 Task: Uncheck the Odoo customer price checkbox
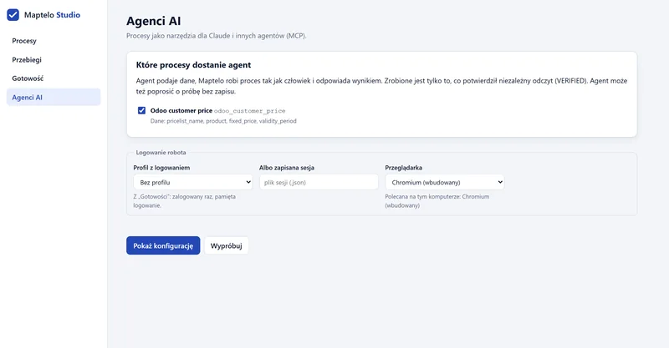pyautogui.click(x=141, y=110)
